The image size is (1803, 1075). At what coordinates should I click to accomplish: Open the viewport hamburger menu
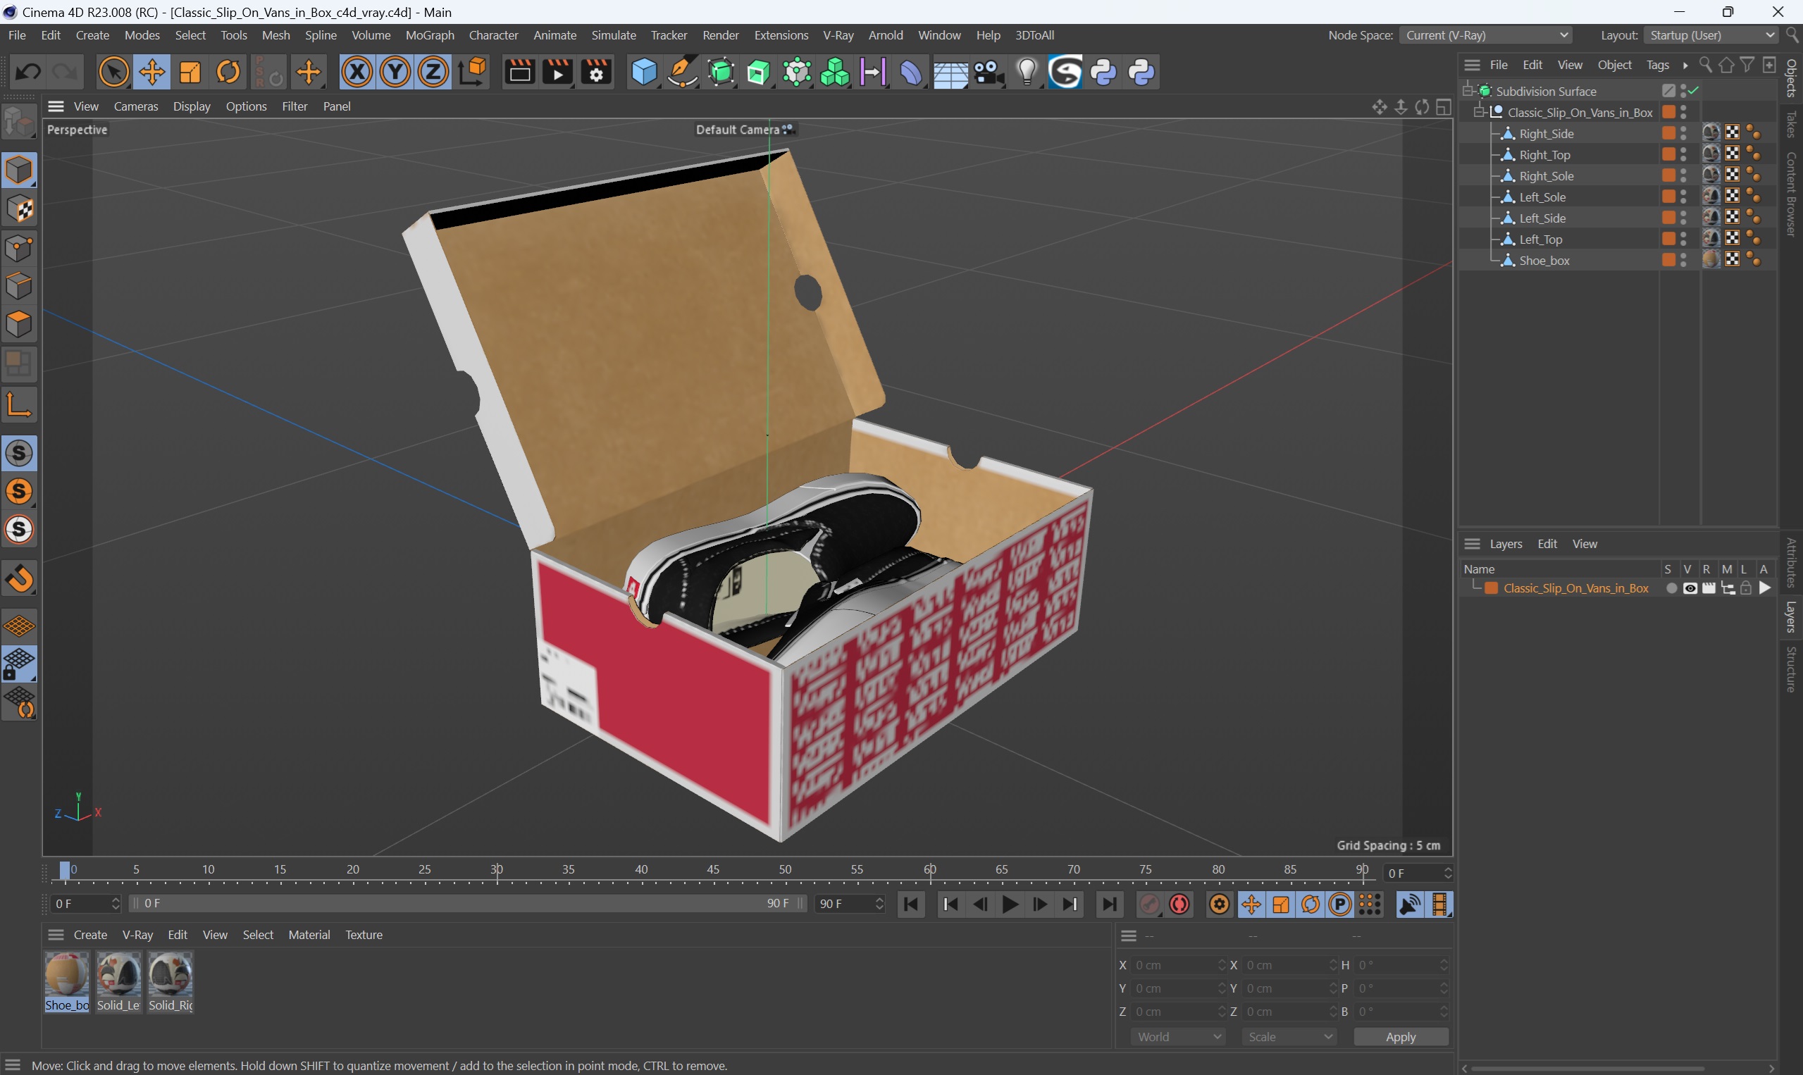[56, 106]
